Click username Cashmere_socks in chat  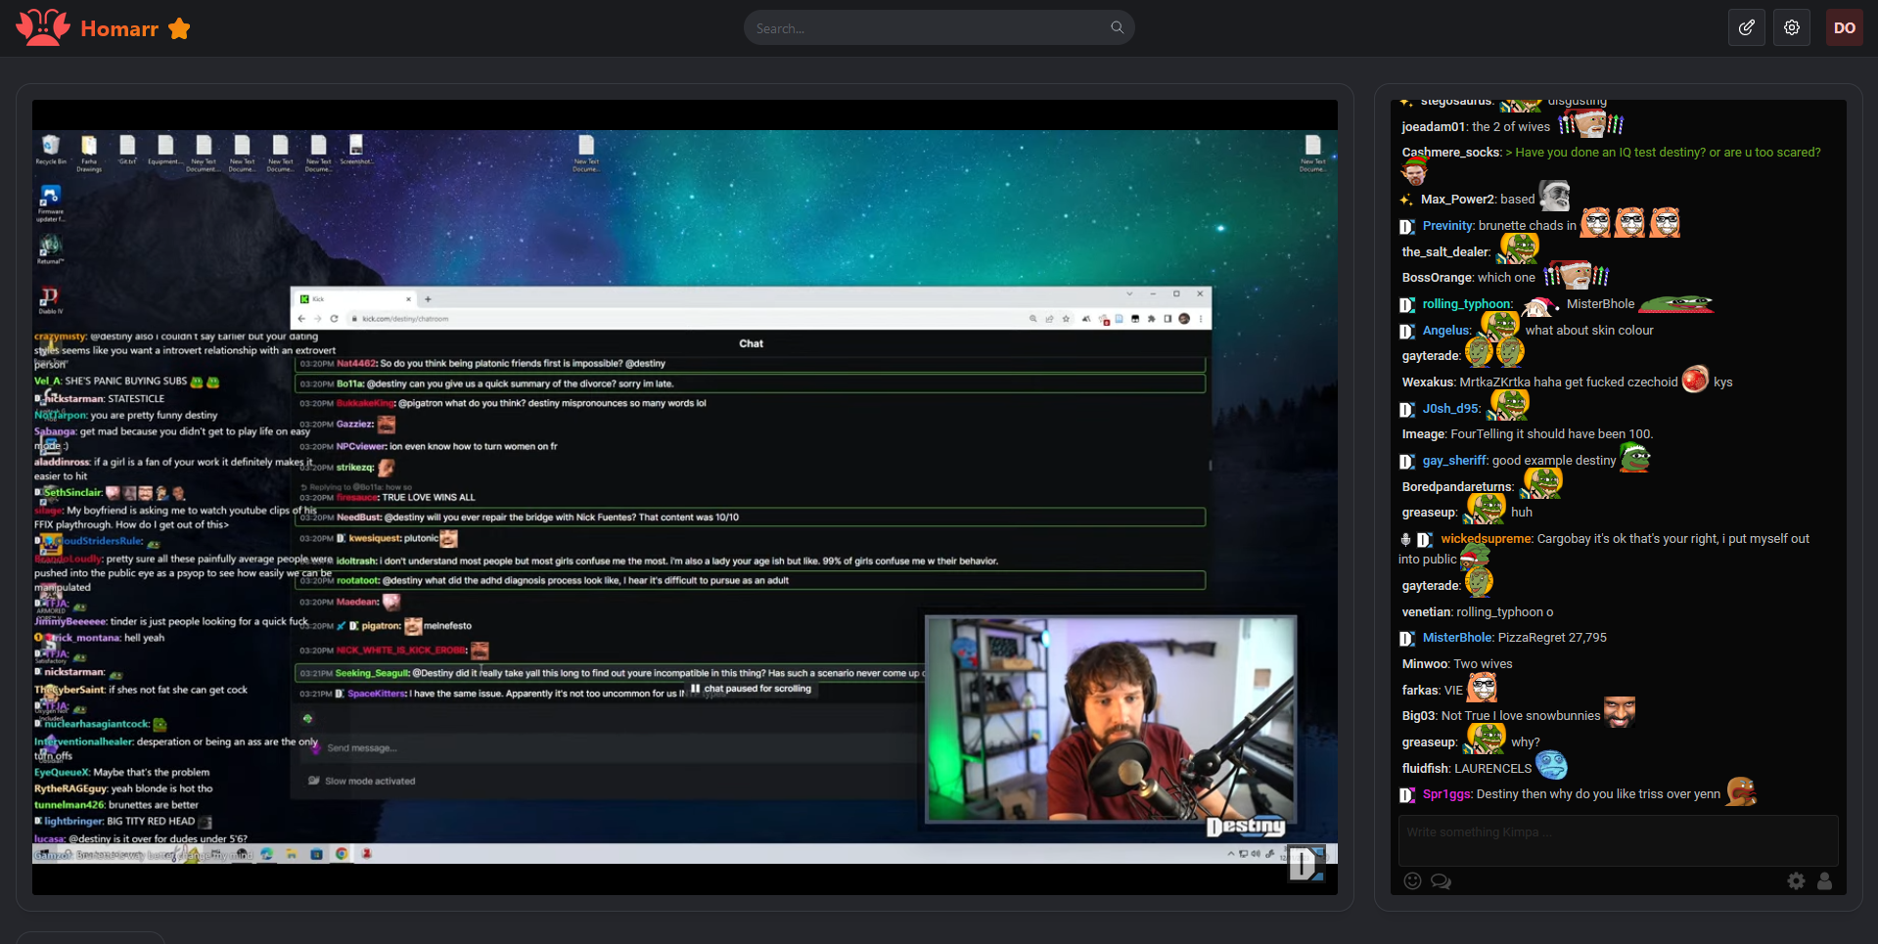[x=1450, y=153]
